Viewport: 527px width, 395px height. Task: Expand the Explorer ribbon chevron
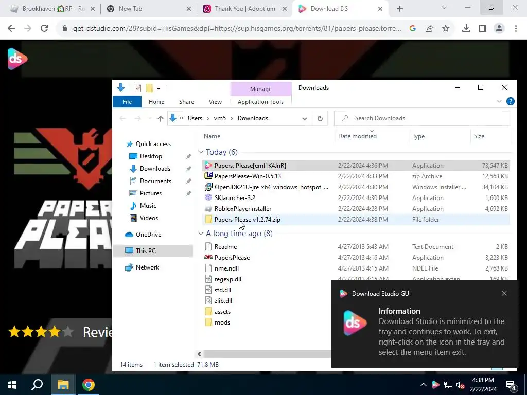[499, 101]
